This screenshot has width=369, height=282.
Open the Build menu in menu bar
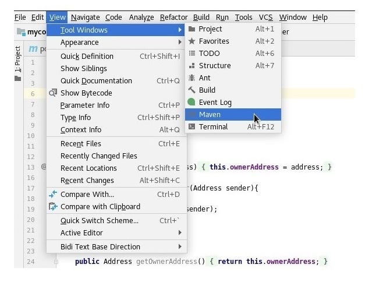pyautogui.click(x=201, y=17)
